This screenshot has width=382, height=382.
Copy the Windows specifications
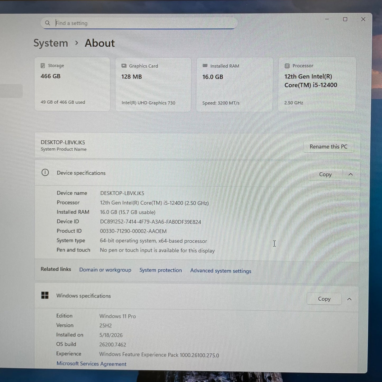(x=324, y=299)
